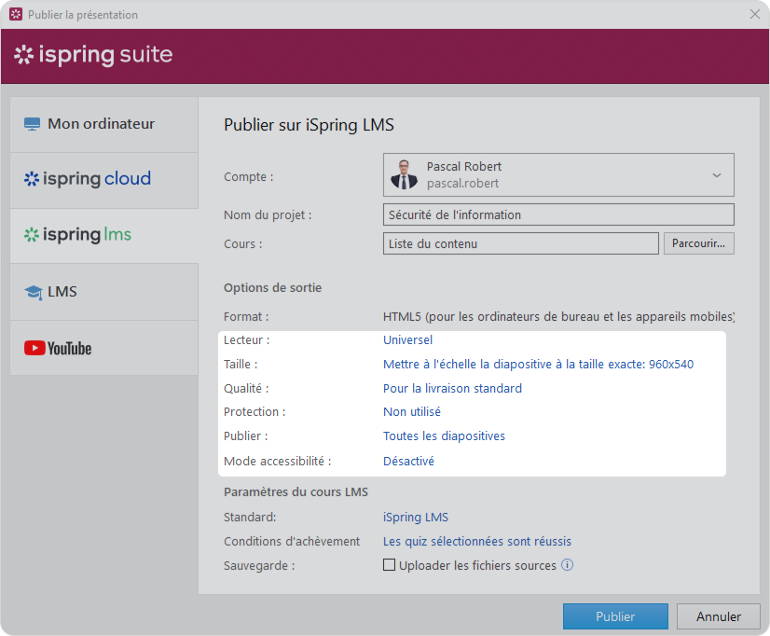770x636 pixels.
Task: Expand the Compte account dropdown
Action: pyautogui.click(x=717, y=175)
